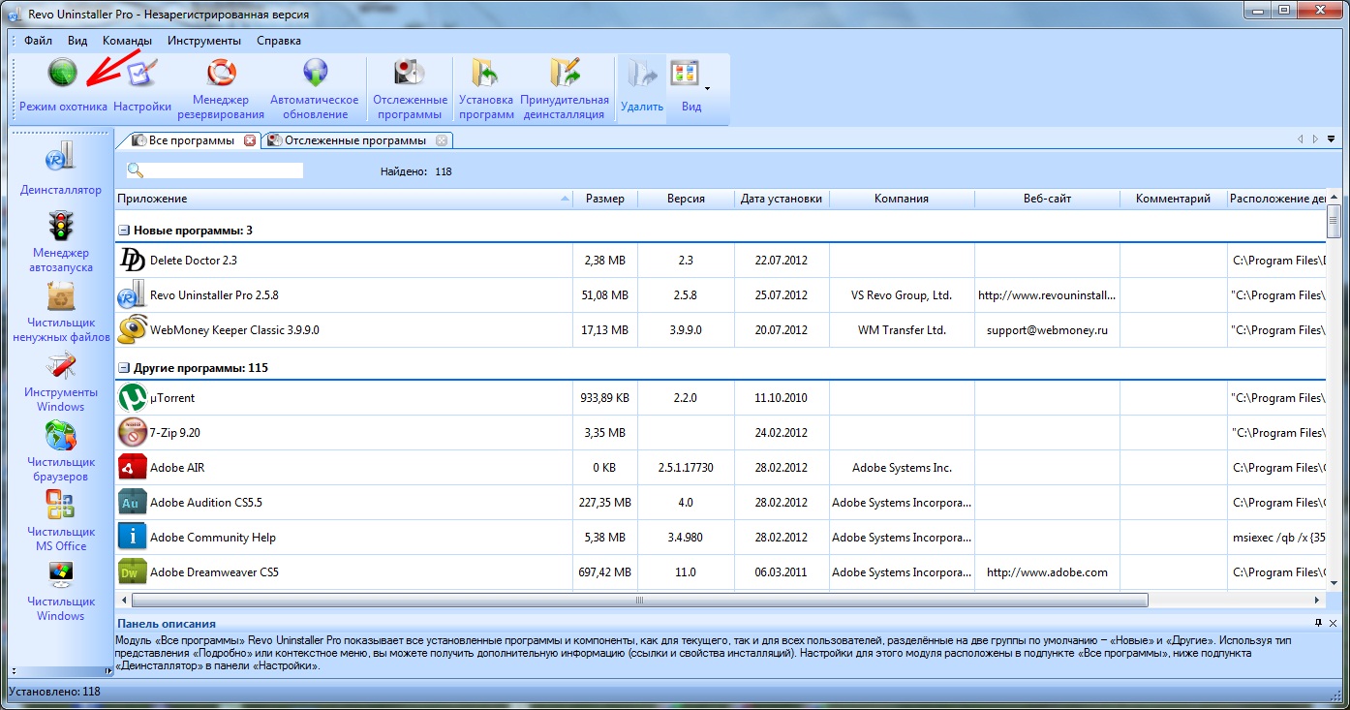The height and width of the screenshot is (710, 1350).
Task: Select Adobe Dreamweaver CS5 icon
Action: [132, 572]
